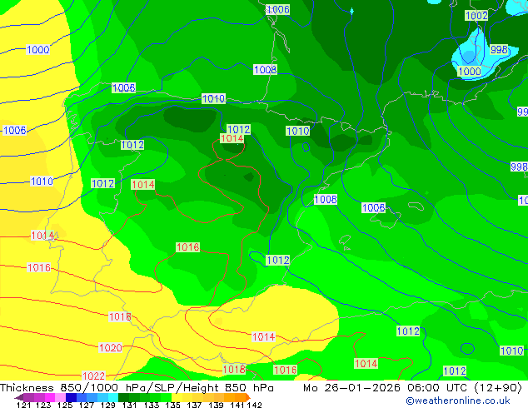Click the legend value "131"
This screenshot has width=528, height=408.
130,405
